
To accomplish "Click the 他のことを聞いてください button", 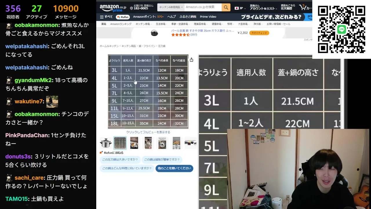I will click(174, 168).
